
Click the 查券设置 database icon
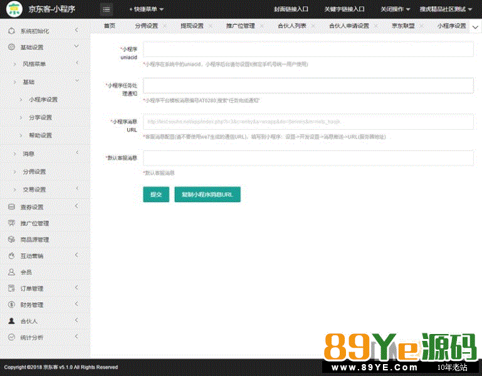(x=11, y=207)
